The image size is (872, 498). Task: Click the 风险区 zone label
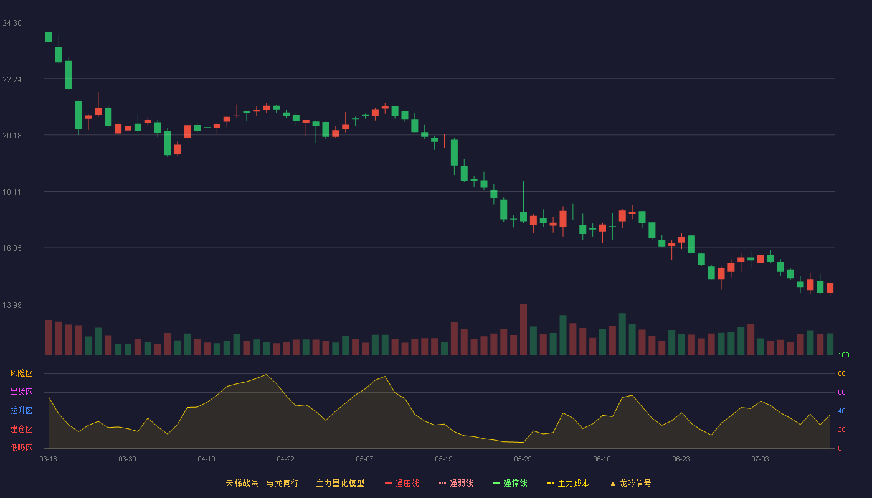(x=21, y=374)
